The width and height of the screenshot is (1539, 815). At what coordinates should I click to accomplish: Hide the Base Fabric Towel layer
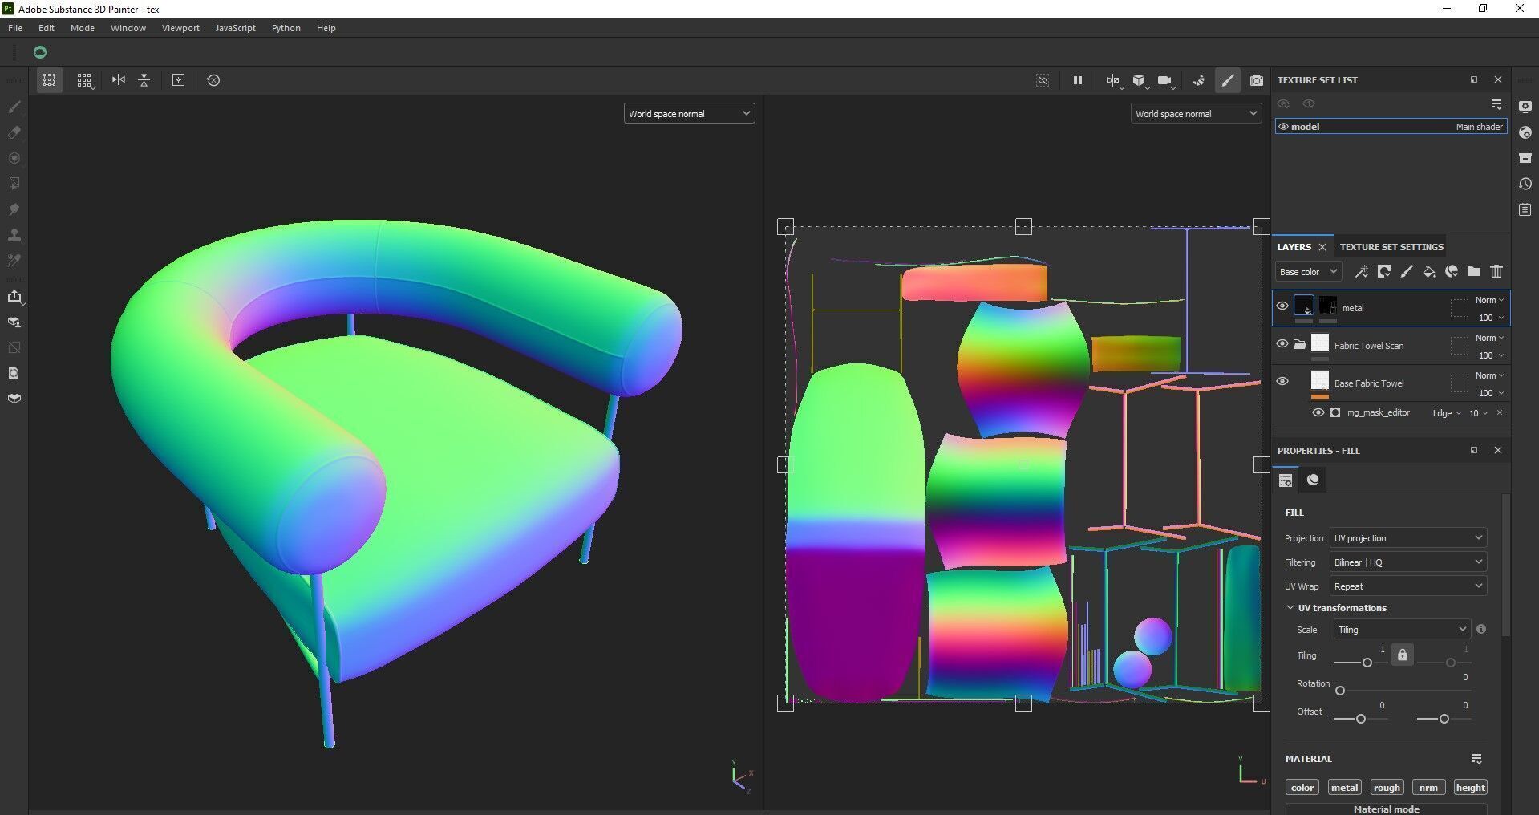pyautogui.click(x=1282, y=381)
